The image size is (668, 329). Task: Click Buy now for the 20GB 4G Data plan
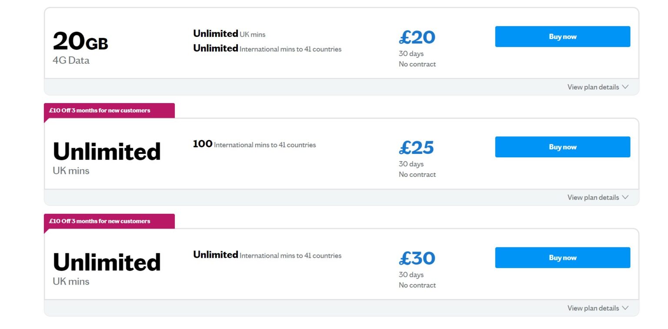point(562,37)
